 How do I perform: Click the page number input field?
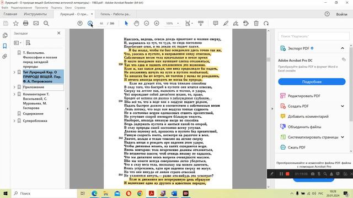coord(101,23)
